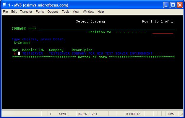Open the Fonts menu
Image resolution: width=185 pixels, height=118 pixels.
point(40,12)
